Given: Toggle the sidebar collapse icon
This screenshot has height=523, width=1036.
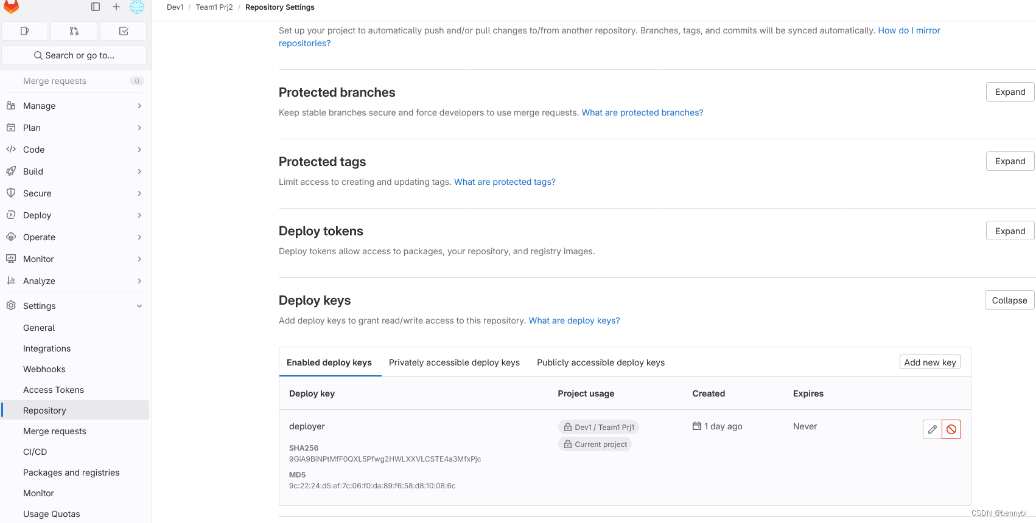Looking at the screenshot, I should click(x=96, y=7).
